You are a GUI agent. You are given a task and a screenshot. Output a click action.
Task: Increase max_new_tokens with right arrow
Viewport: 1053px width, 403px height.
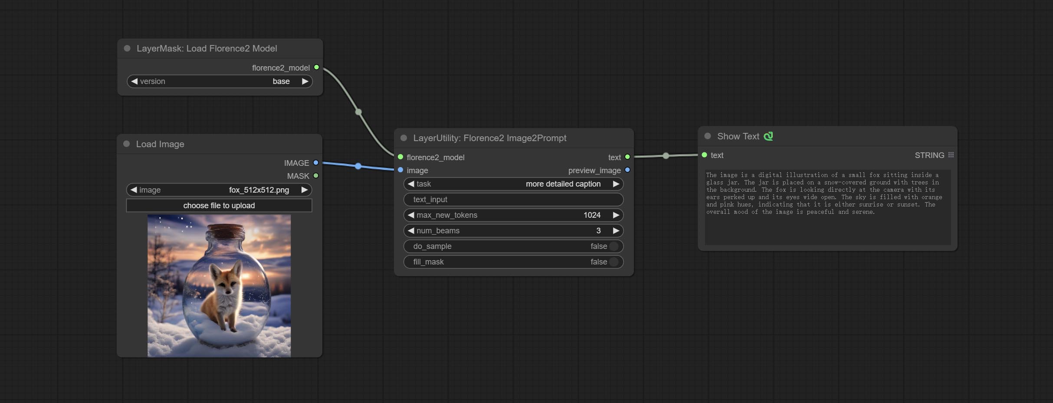616,215
